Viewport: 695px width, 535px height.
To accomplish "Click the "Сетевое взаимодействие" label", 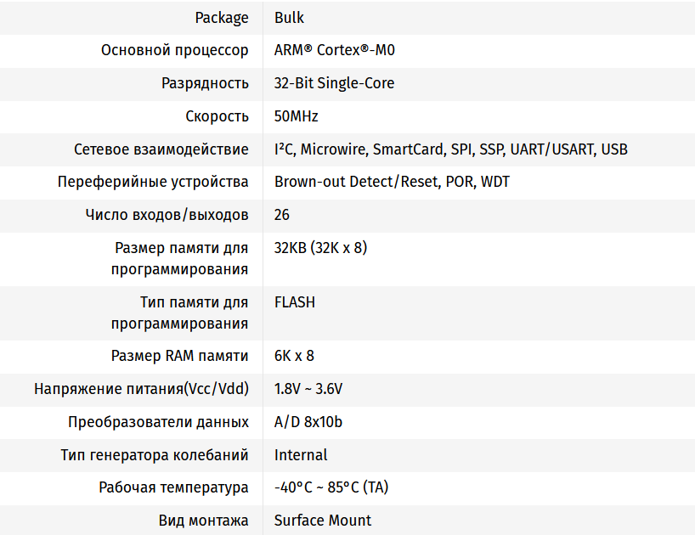I will point(161,149).
